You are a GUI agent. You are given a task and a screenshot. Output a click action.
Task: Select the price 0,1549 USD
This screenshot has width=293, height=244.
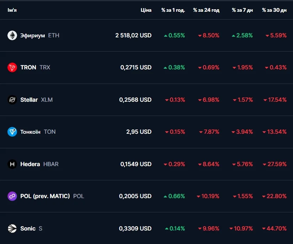click(x=136, y=164)
